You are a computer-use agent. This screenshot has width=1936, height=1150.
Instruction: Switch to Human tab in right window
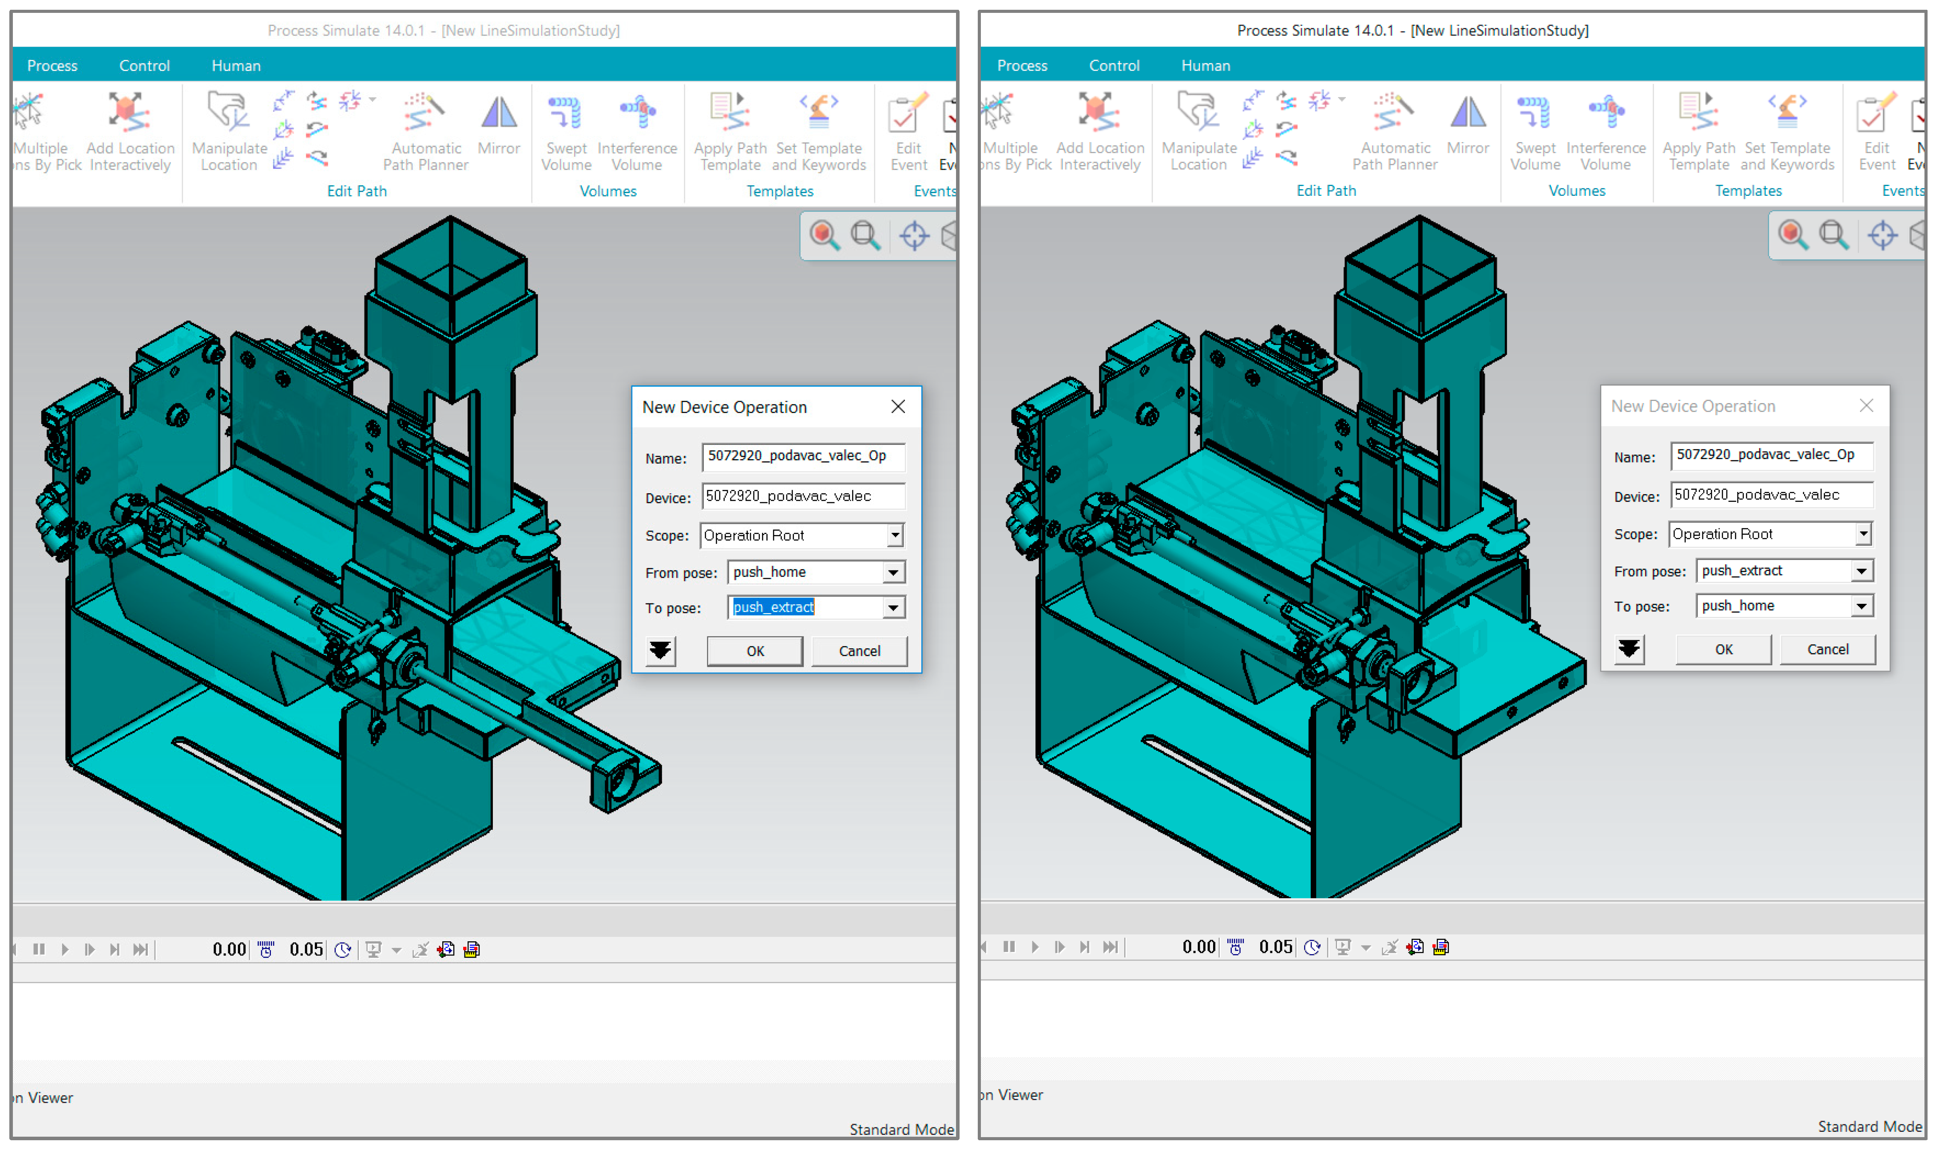(1205, 66)
